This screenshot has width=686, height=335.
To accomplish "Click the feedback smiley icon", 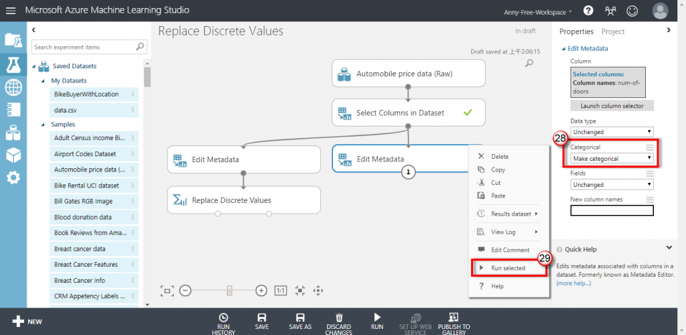I will click(632, 11).
